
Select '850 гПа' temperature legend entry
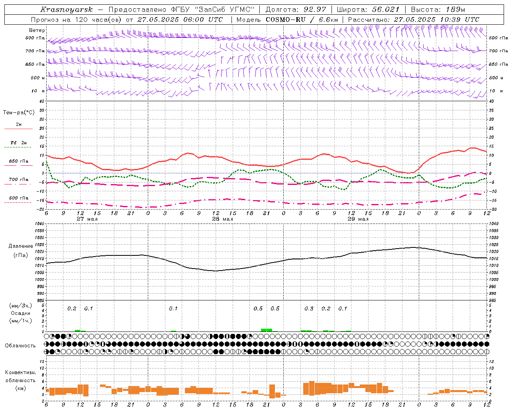point(18,161)
